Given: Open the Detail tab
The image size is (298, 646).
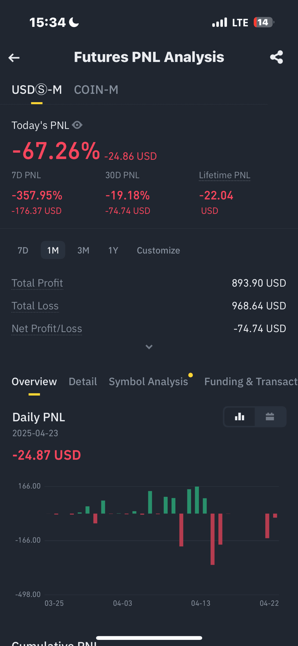Looking at the screenshot, I should tap(83, 381).
